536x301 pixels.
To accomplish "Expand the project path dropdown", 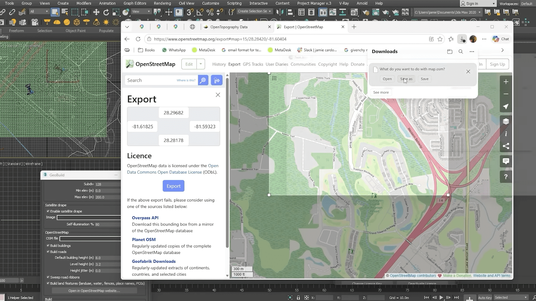I will coord(480,12).
